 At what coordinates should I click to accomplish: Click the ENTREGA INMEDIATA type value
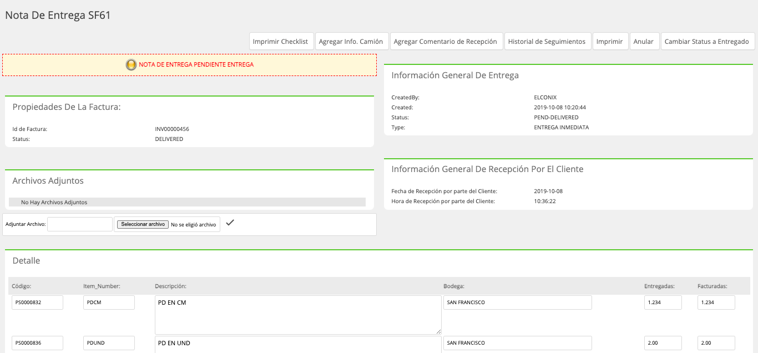561,128
